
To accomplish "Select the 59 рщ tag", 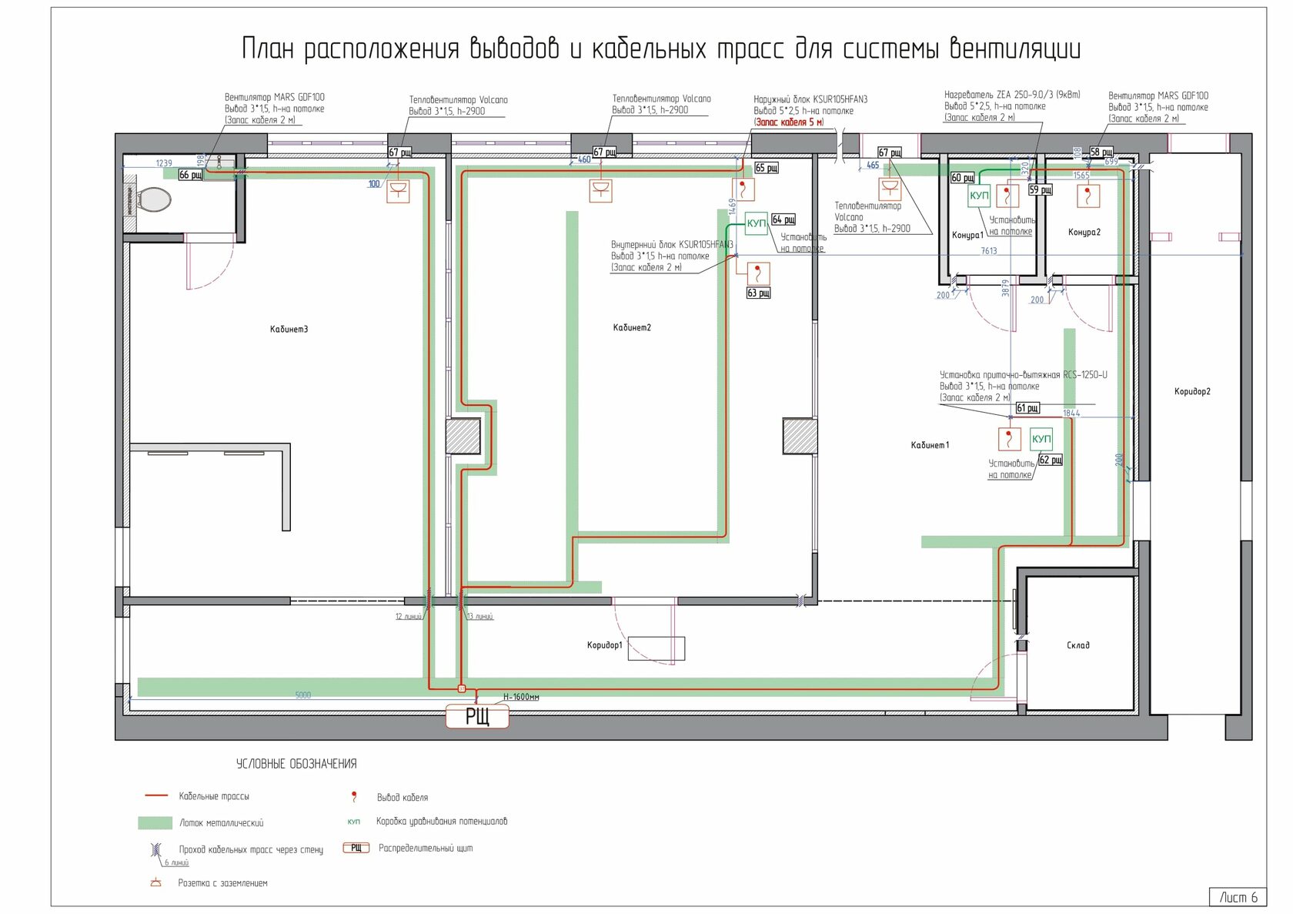I will coord(1041,189).
